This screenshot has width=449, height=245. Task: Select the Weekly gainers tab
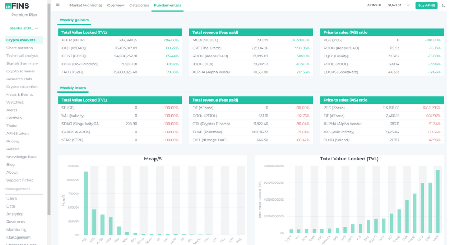(x=74, y=20)
